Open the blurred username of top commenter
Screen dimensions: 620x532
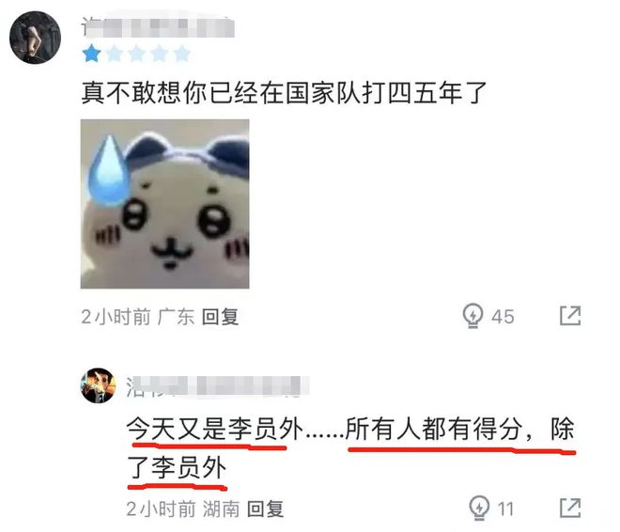pyautogui.click(x=158, y=27)
